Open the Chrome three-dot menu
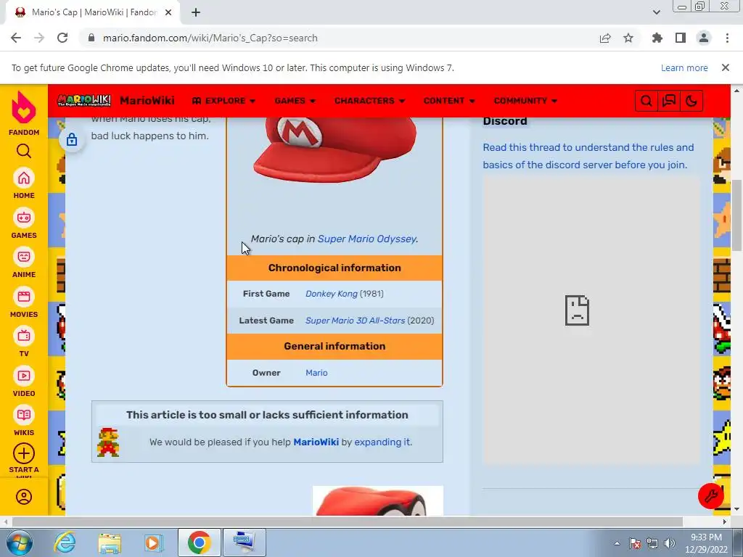The image size is (743, 557). 727,38
